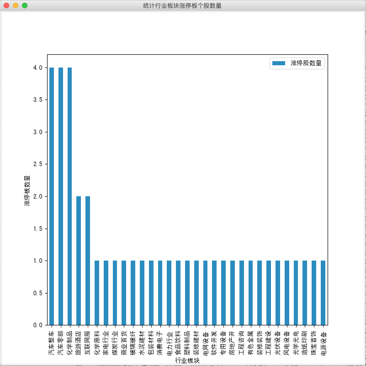
Task: Click the y-axis tick value 0.5
Action: [38, 293]
